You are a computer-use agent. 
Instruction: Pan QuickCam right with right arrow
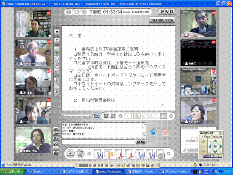(x=220, y=146)
